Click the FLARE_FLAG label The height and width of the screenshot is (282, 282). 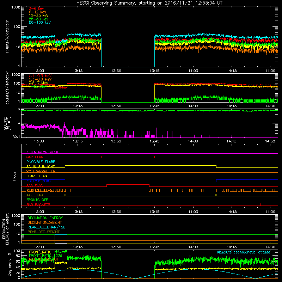click(37, 176)
